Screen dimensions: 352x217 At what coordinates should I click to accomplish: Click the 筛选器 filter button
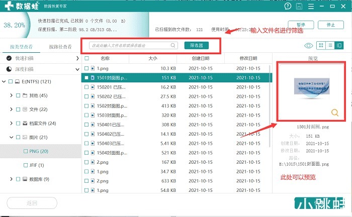coord(197,45)
